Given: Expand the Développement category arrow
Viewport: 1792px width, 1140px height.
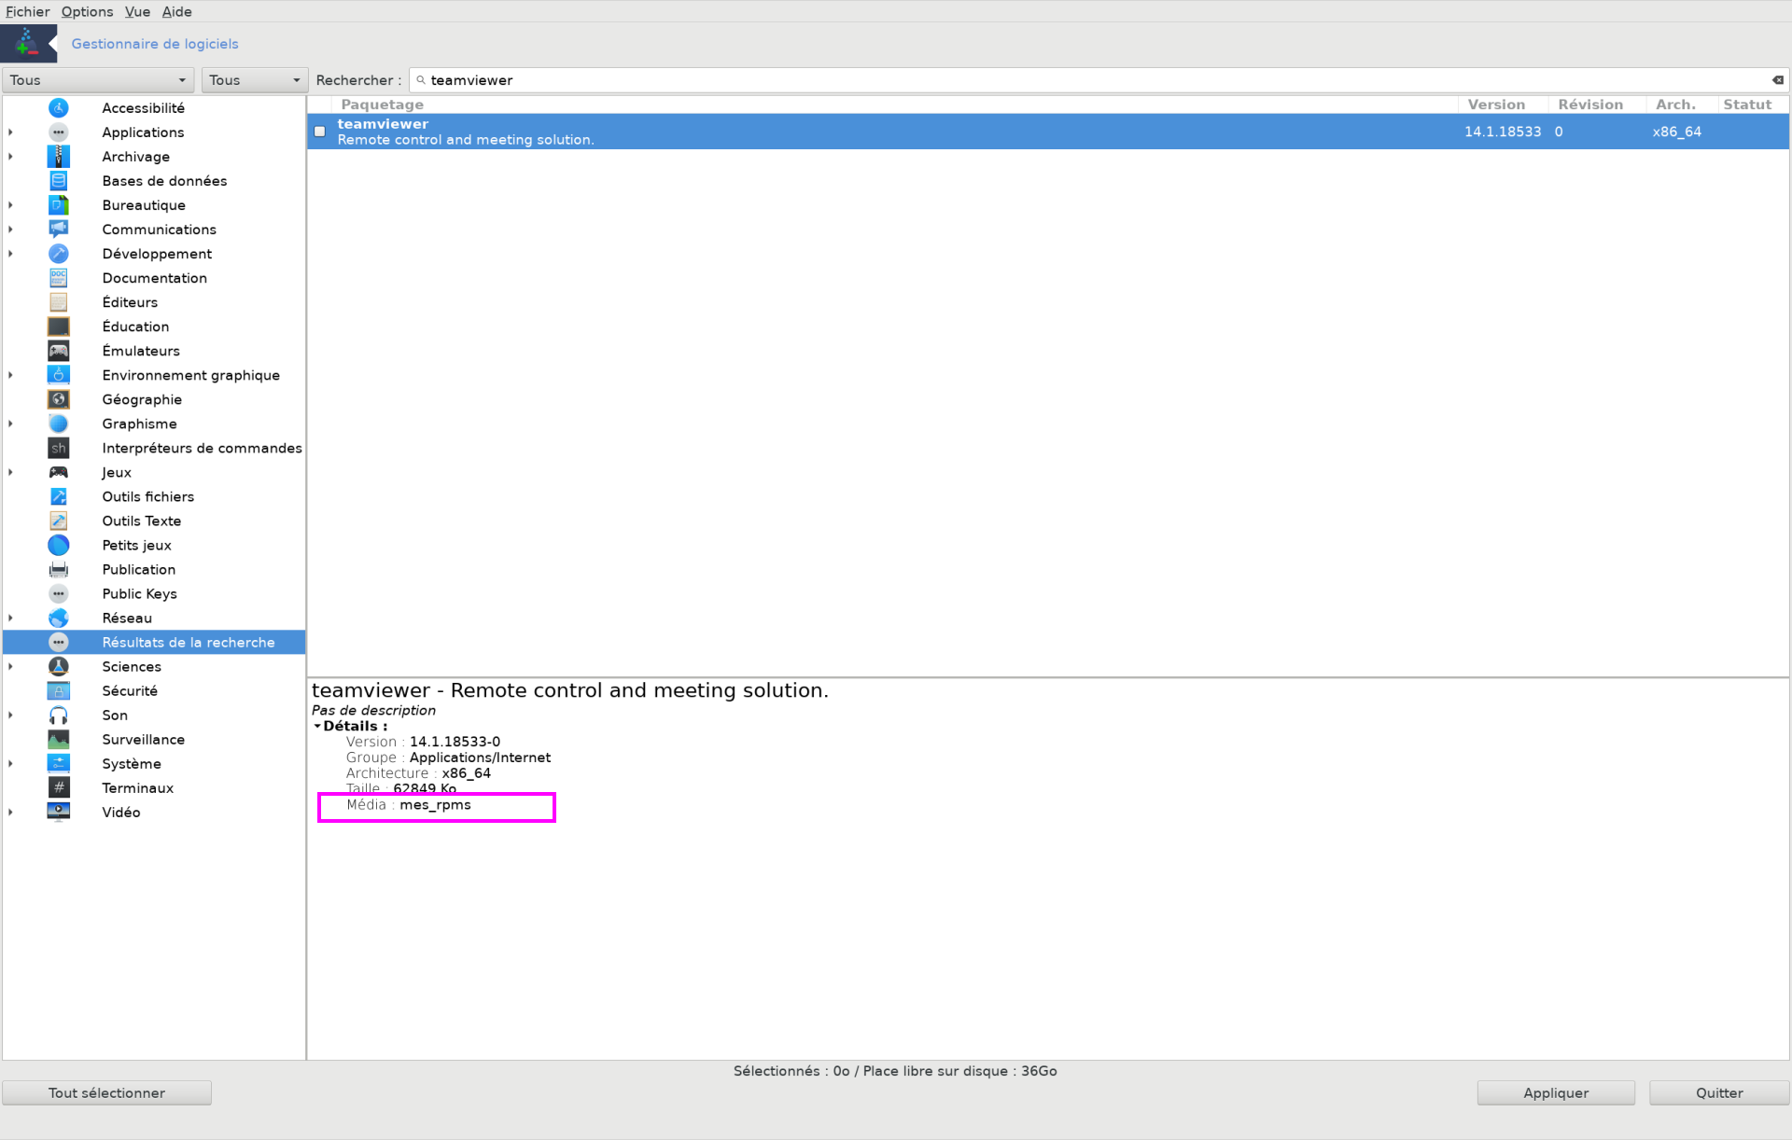Looking at the screenshot, I should point(11,254).
